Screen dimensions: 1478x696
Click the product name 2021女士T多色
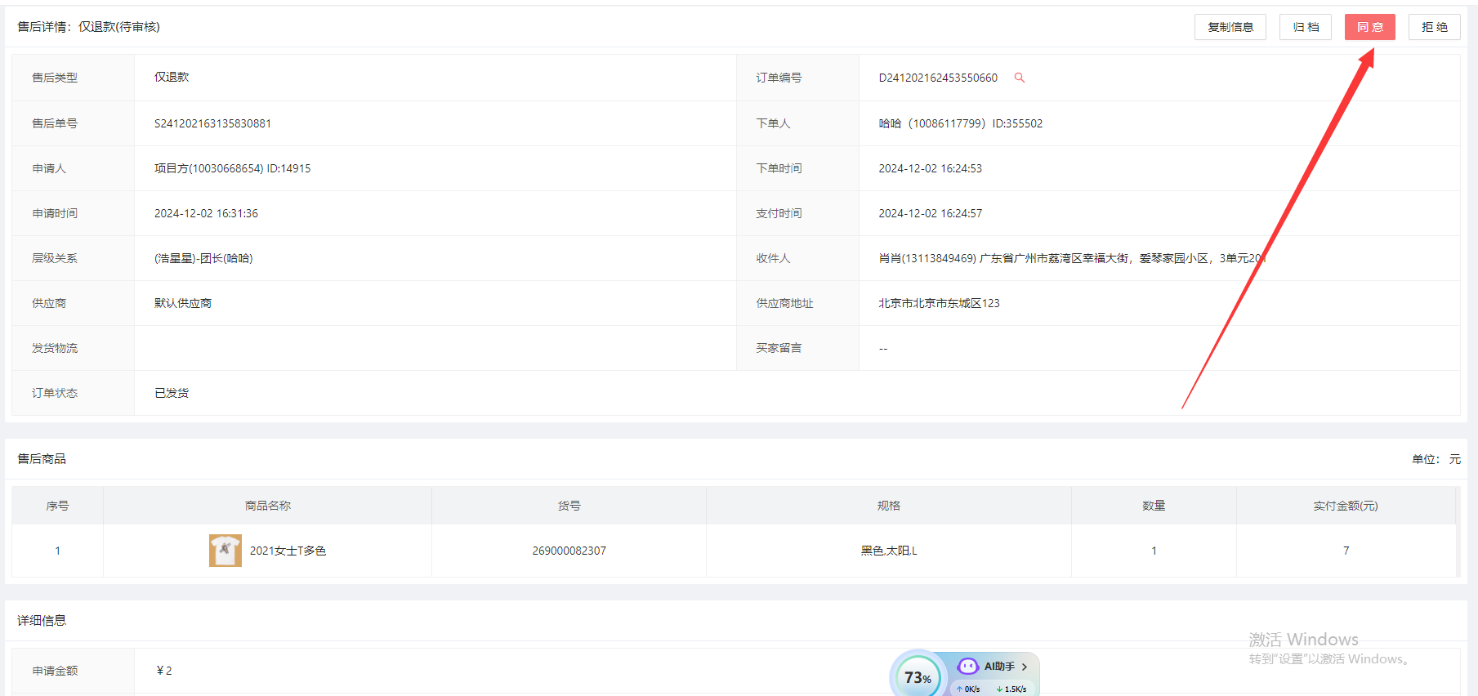coord(288,551)
